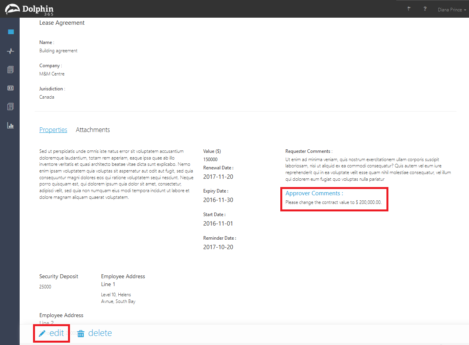
Task: Select the approver comment about $ 200,000.00
Action: (333, 202)
